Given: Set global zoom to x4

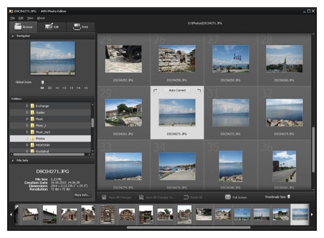Looking at the screenshot, I should pos(78,88).
